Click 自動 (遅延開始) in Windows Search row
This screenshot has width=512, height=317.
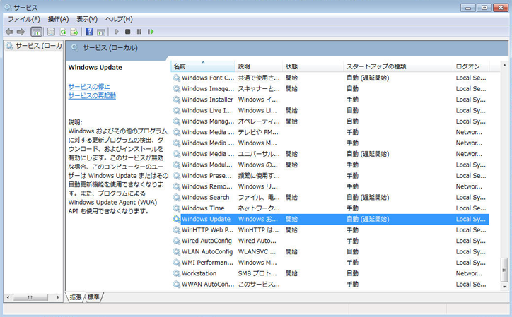(368, 197)
